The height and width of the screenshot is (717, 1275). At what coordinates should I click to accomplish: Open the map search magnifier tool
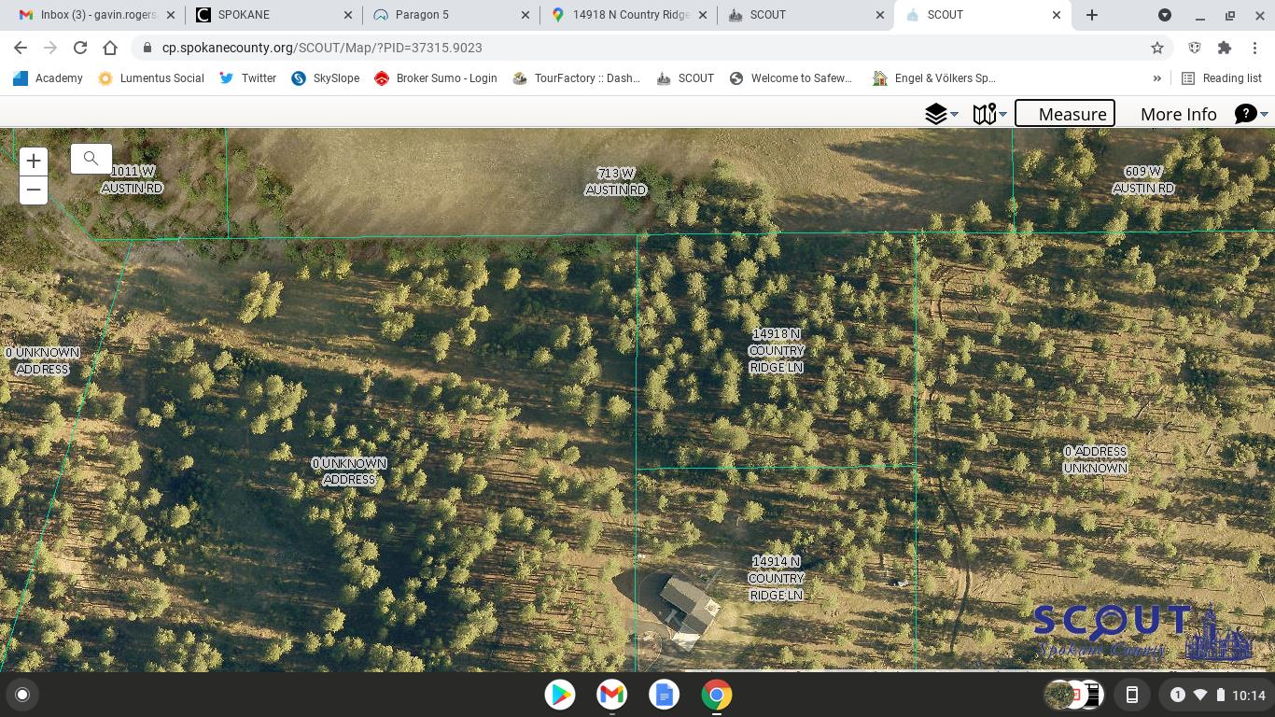point(91,159)
